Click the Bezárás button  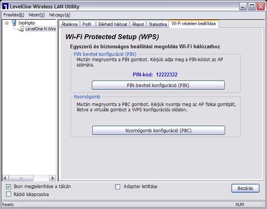(x=245, y=188)
